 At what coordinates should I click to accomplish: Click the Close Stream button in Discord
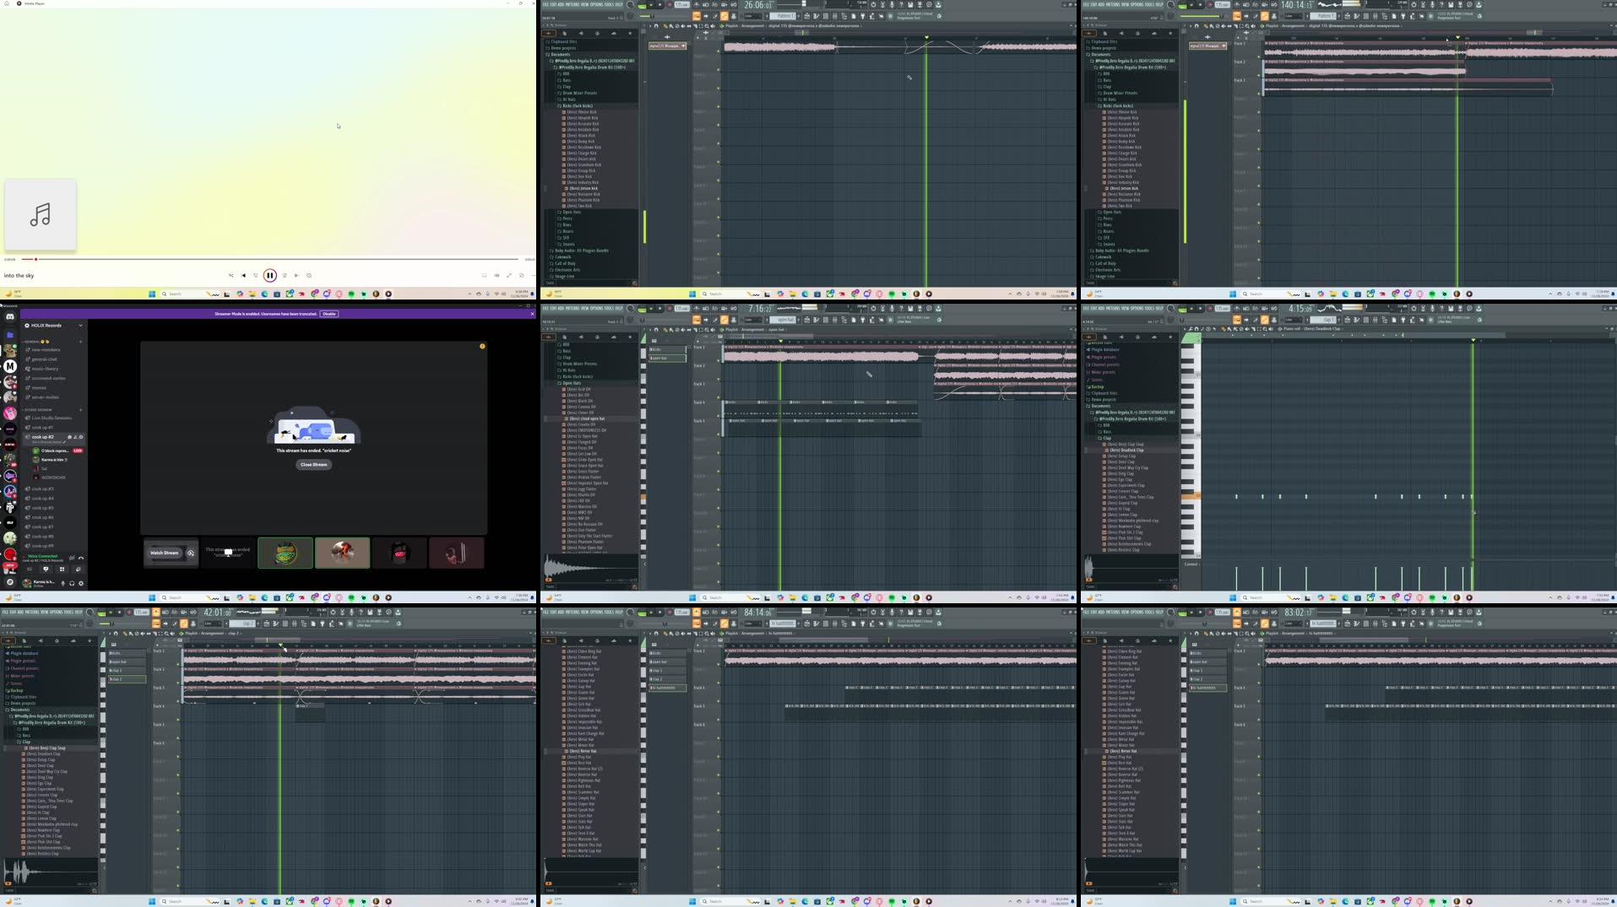[313, 464]
